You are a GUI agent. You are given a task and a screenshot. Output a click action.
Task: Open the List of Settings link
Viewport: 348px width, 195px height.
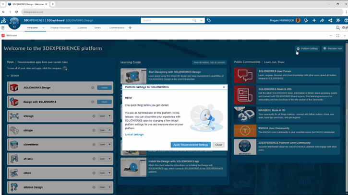tap(134, 135)
